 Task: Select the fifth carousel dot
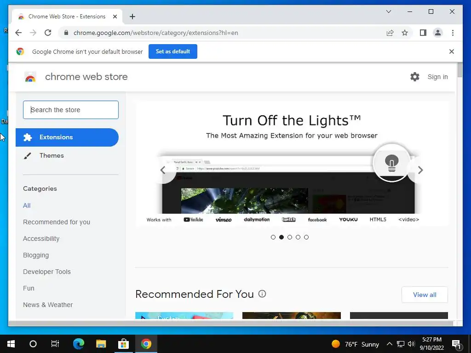point(306,237)
